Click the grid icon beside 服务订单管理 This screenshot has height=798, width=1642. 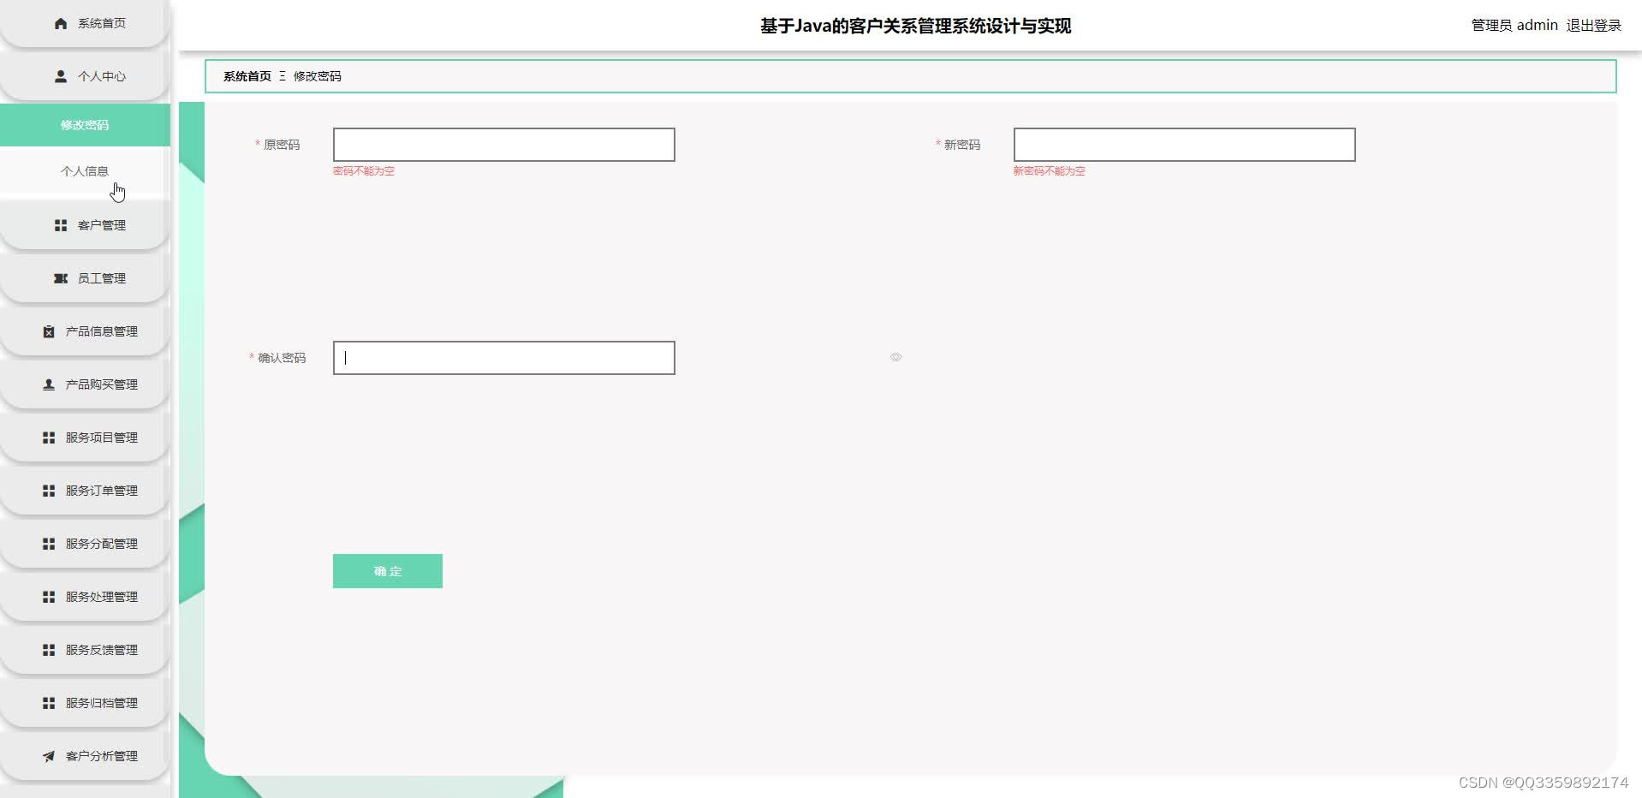[x=49, y=491]
